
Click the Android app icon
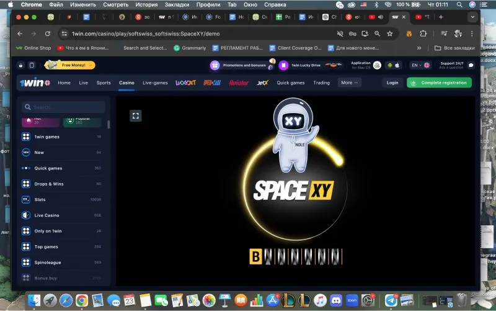pos(390,65)
